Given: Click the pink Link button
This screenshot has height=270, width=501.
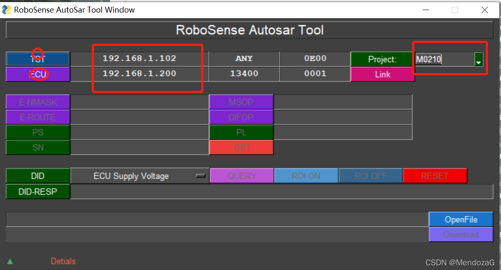Looking at the screenshot, I should [x=382, y=74].
